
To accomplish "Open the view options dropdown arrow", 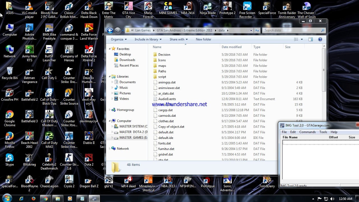I will pyautogui.click(x=302, y=39).
